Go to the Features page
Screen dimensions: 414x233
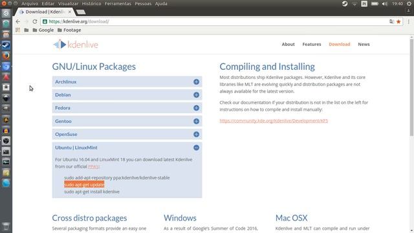tap(312, 45)
